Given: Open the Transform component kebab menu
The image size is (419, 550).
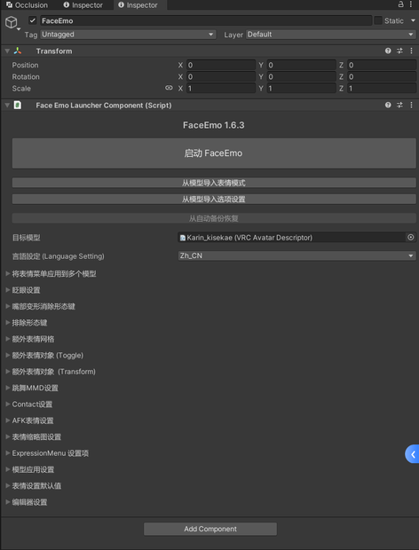Looking at the screenshot, I should (x=411, y=51).
